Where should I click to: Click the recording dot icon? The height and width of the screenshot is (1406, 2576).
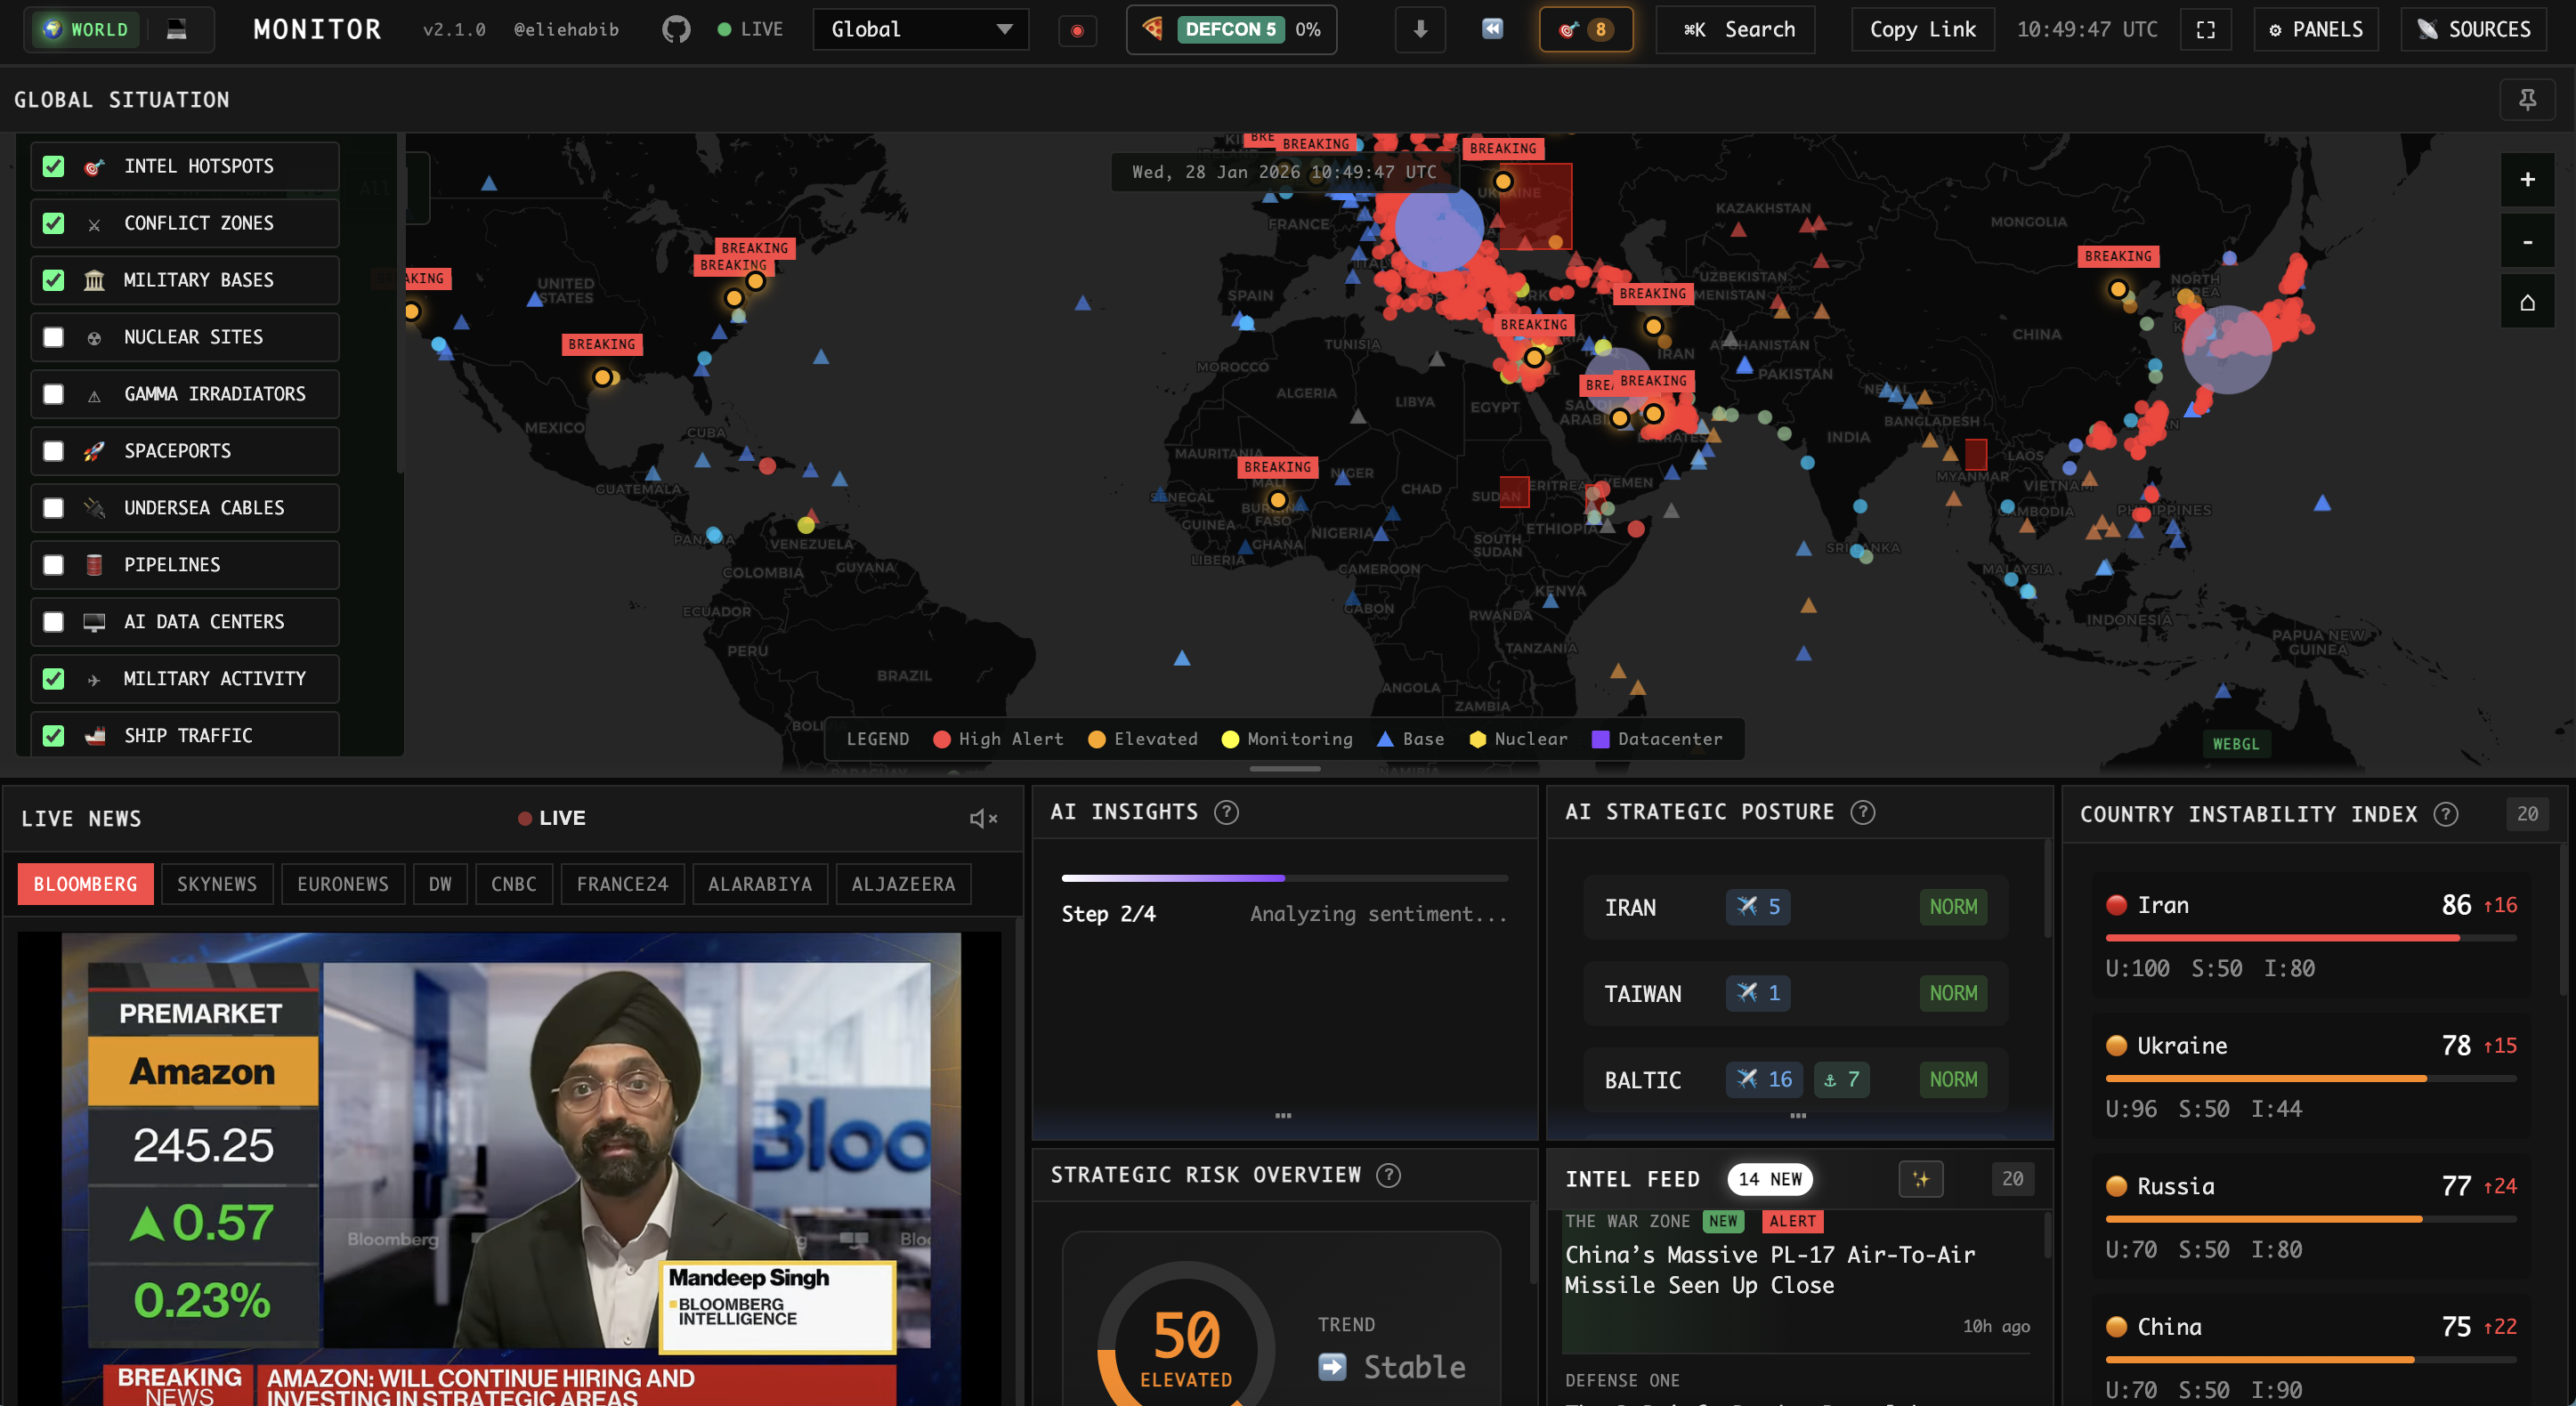pyautogui.click(x=1078, y=30)
